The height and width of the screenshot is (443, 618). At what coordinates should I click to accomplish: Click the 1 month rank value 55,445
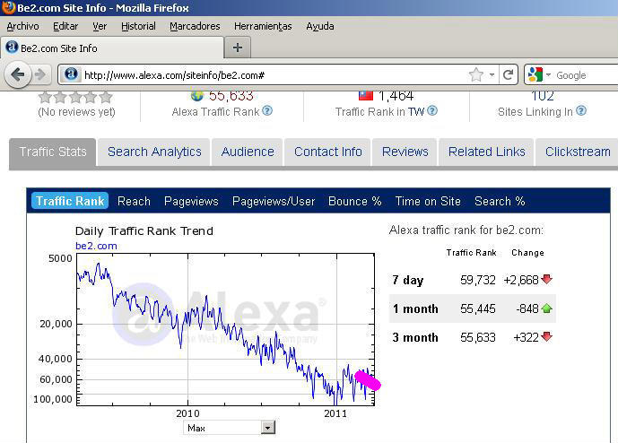pos(478,308)
